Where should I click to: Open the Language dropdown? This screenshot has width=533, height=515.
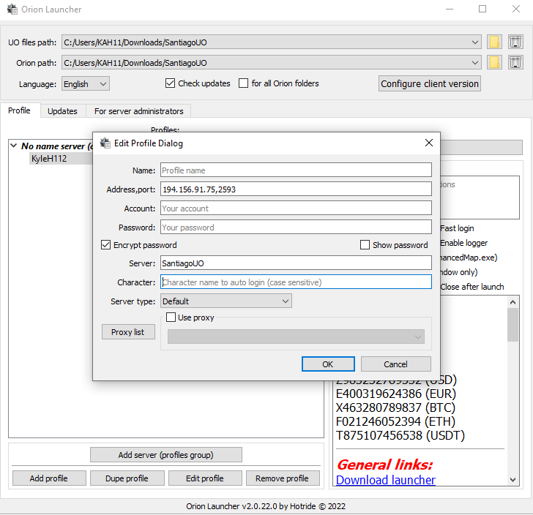(x=86, y=84)
